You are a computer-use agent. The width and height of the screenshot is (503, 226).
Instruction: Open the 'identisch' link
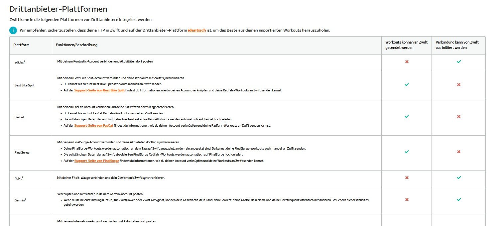click(197, 30)
